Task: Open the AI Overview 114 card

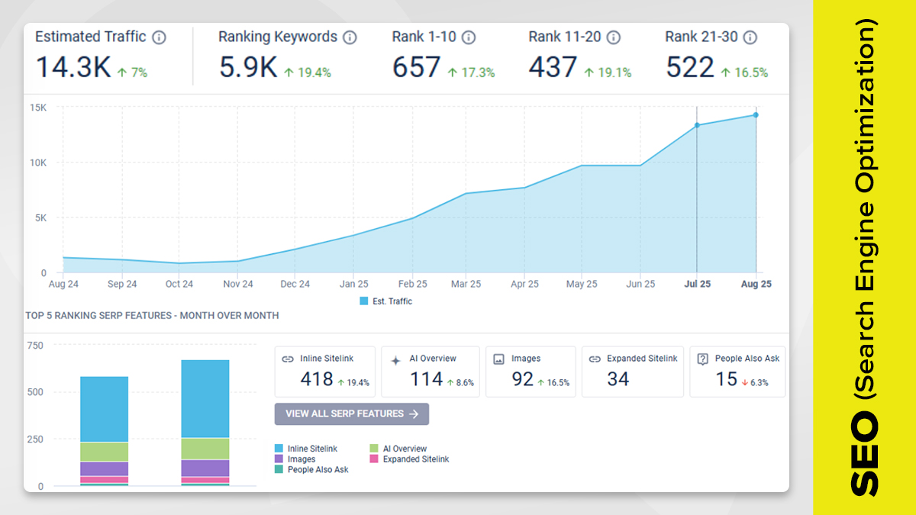Action: pyautogui.click(x=431, y=372)
